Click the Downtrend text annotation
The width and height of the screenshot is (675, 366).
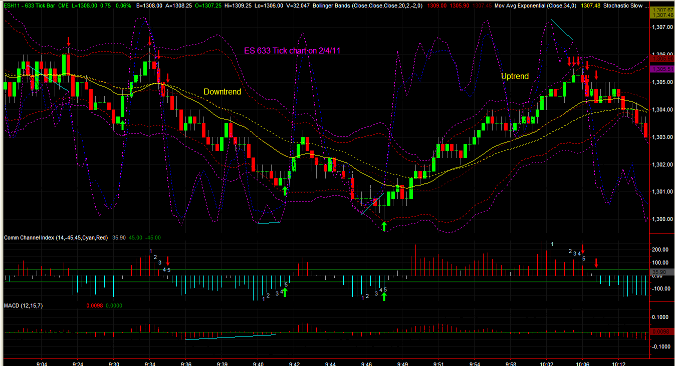pos(222,92)
